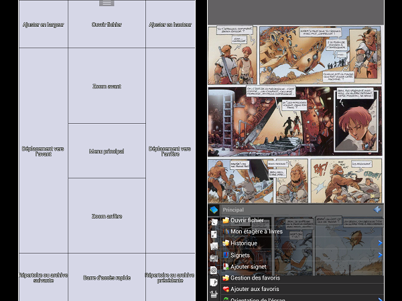Expand the Orientation de l'écran submenu arrow
402x301 pixels.
pyautogui.click(x=380, y=299)
